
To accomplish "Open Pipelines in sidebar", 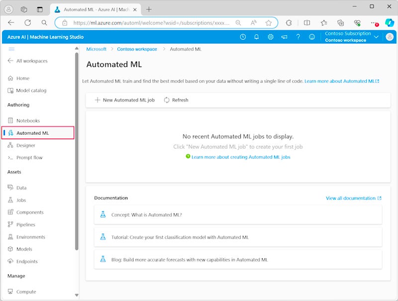I will (x=21, y=224).
